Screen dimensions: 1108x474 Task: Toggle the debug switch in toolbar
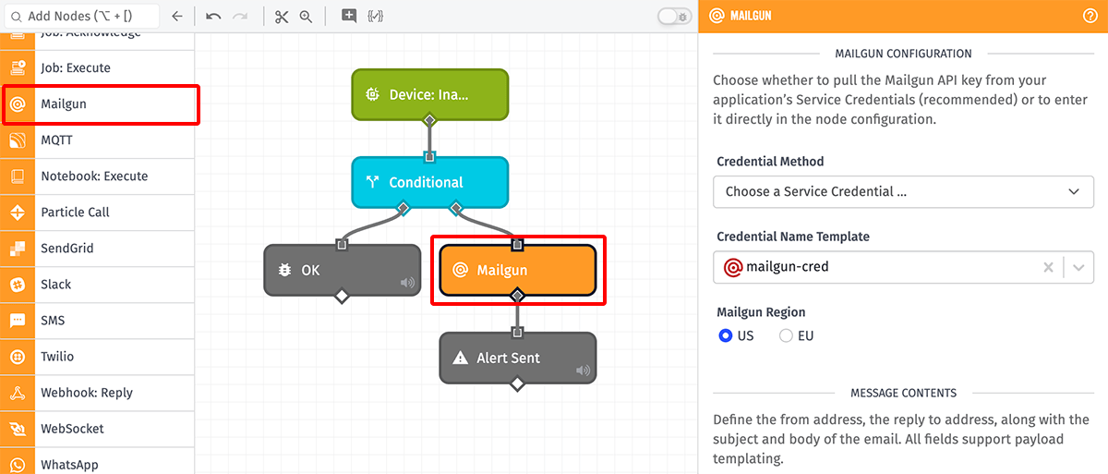point(674,17)
